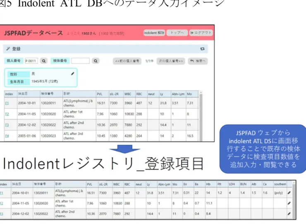Open E3 index link in upper table
The image size is (306, 224).
pos(7,125)
